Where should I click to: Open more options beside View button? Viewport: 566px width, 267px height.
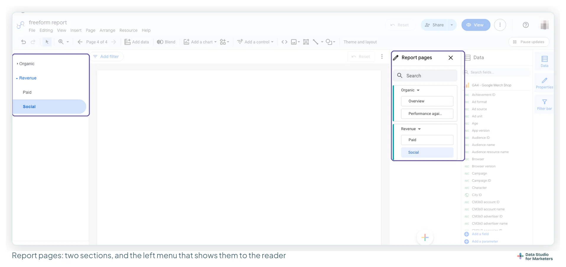click(500, 25)
